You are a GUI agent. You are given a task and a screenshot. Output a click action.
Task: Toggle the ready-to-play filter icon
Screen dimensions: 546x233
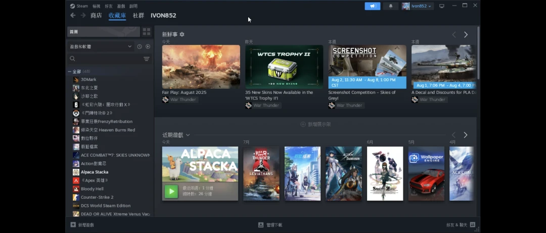[x=148, y=46]
